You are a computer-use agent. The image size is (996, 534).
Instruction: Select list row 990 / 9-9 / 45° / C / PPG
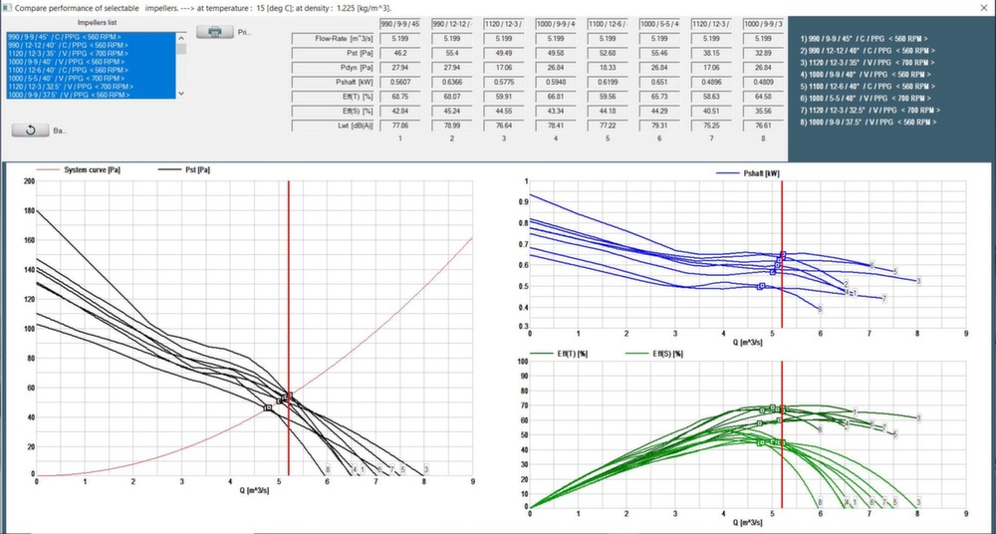click(92, 38)
